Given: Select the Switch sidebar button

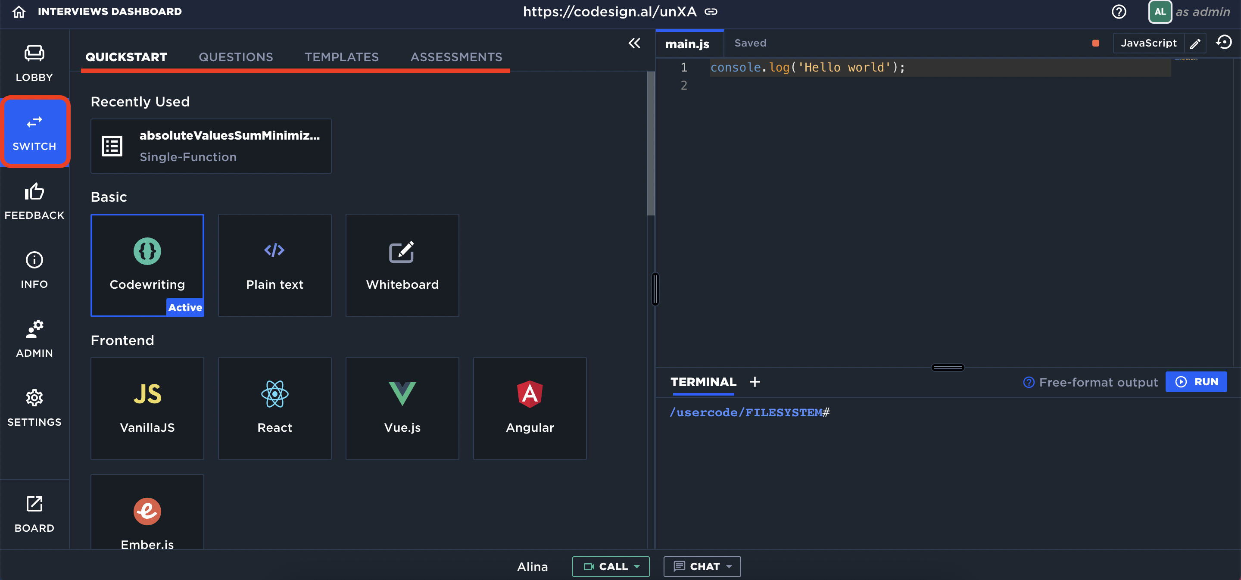Looking at the screenshot, I should pyautogui.click(x=34, y=132).
